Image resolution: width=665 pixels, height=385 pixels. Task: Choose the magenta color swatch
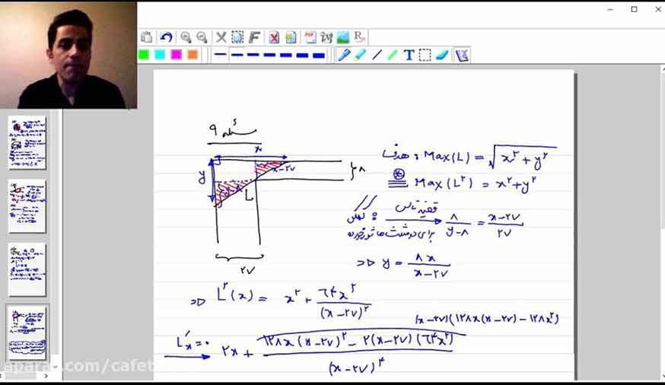(177, 55)
